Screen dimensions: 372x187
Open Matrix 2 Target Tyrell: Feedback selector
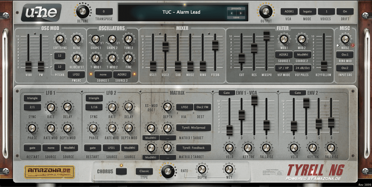pyautogui.click(x=194, y=148)
